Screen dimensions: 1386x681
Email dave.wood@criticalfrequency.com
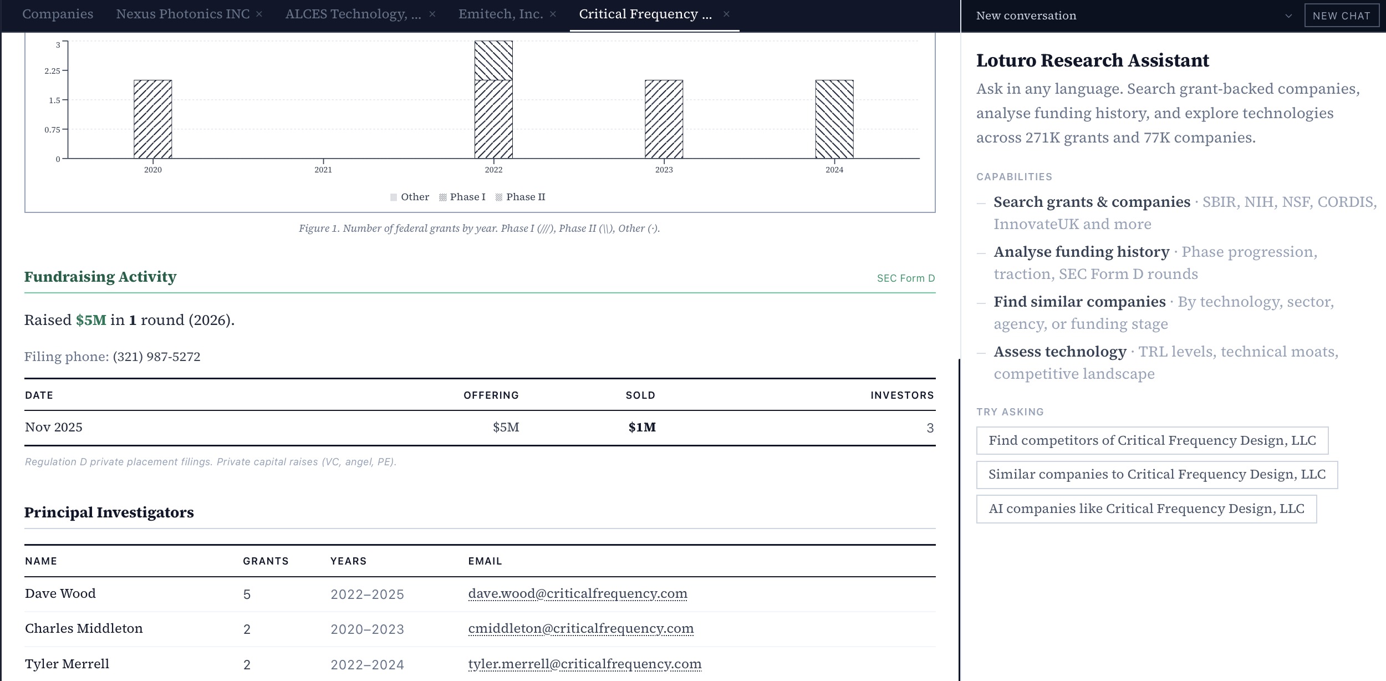[x=578, y=594]
